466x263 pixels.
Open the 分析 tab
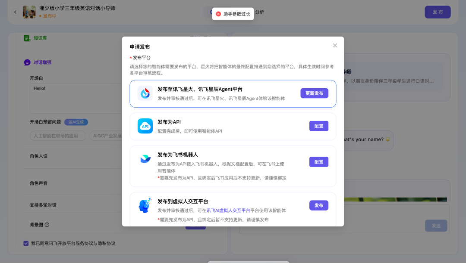tap(259, 12)
